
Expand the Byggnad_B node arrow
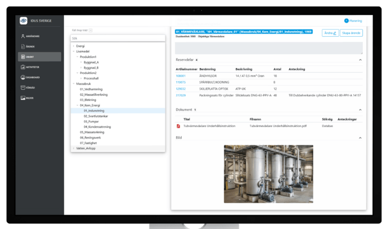(x=81, y=68)
